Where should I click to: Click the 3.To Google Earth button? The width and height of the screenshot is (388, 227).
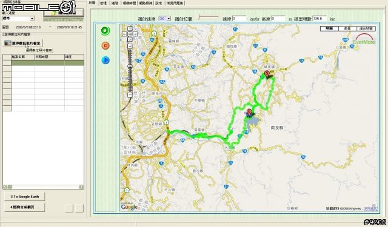pyautogui.click(x=24, y=197)
